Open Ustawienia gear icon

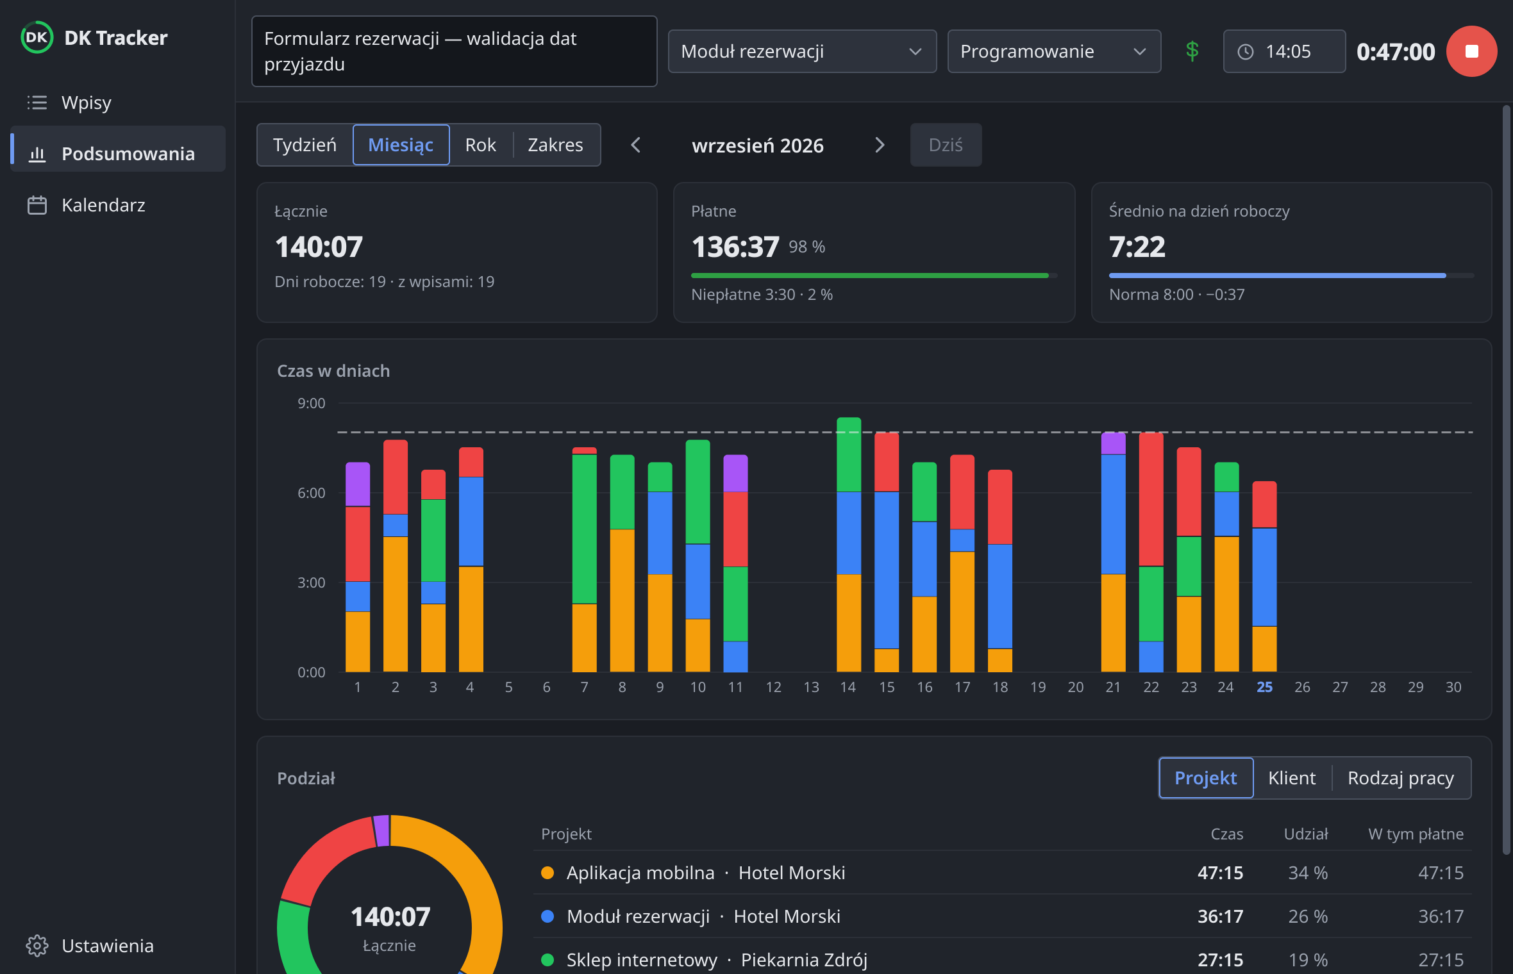click(x=37, y=946)
